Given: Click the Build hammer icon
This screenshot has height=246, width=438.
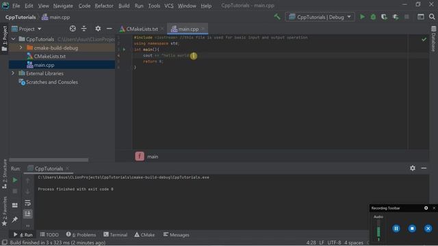Looking at the screenshot, I should (277, 17).
